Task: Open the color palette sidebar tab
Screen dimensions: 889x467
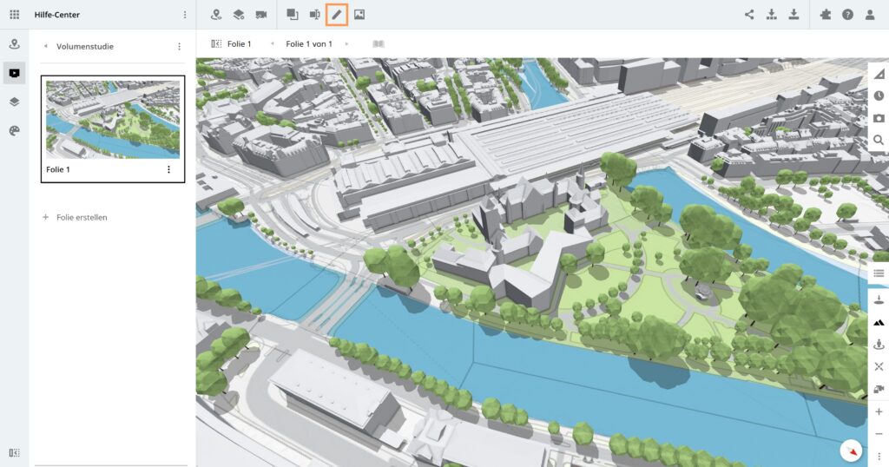Action: [14, 130]
